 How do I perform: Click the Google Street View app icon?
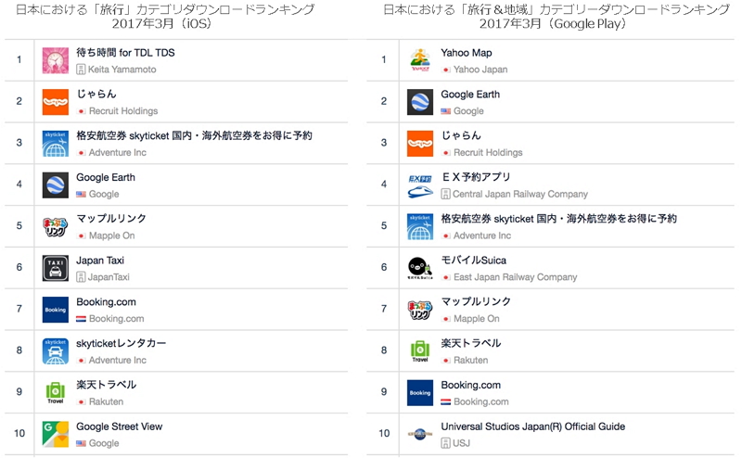tap(56, 434)
